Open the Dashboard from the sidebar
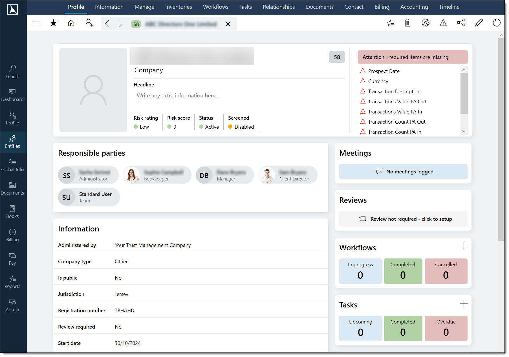Image resolution: width=509 pixels, height=357 pixels. (12, 95)
